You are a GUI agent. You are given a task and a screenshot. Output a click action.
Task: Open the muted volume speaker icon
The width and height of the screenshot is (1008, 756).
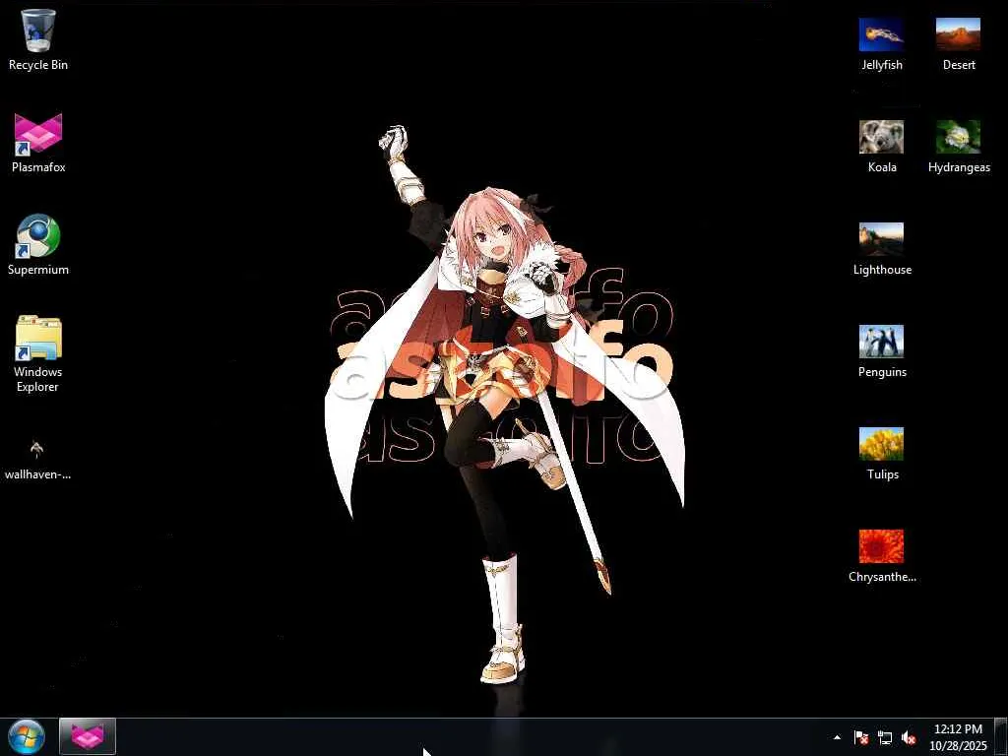click(909, 737)
